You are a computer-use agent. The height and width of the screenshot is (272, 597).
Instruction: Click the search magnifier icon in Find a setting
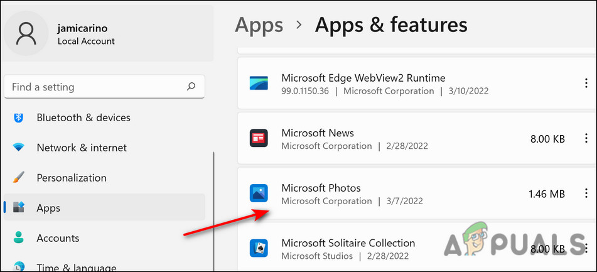point(191,87)
